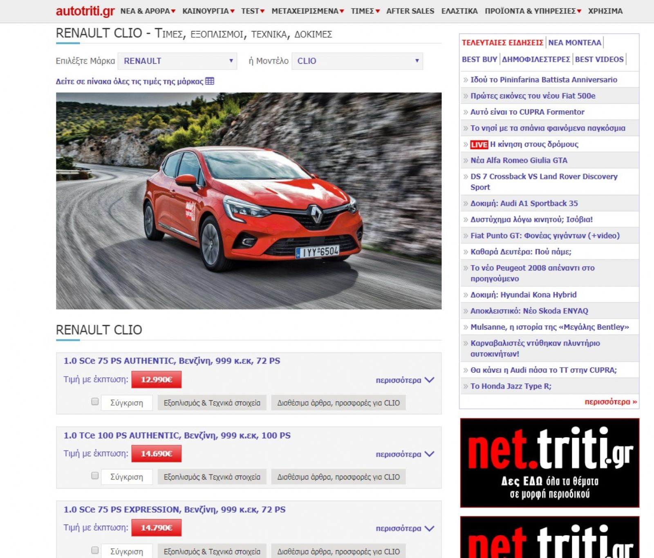Read Ιδού το Pininfarina Battista Anniversario

[x=544, y=80]
